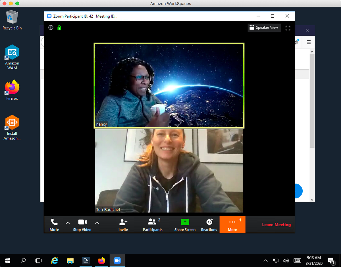Open Amazon WAM desktop shortcut
The width and height of the screenshot is (341, 267).
[12, 57]
